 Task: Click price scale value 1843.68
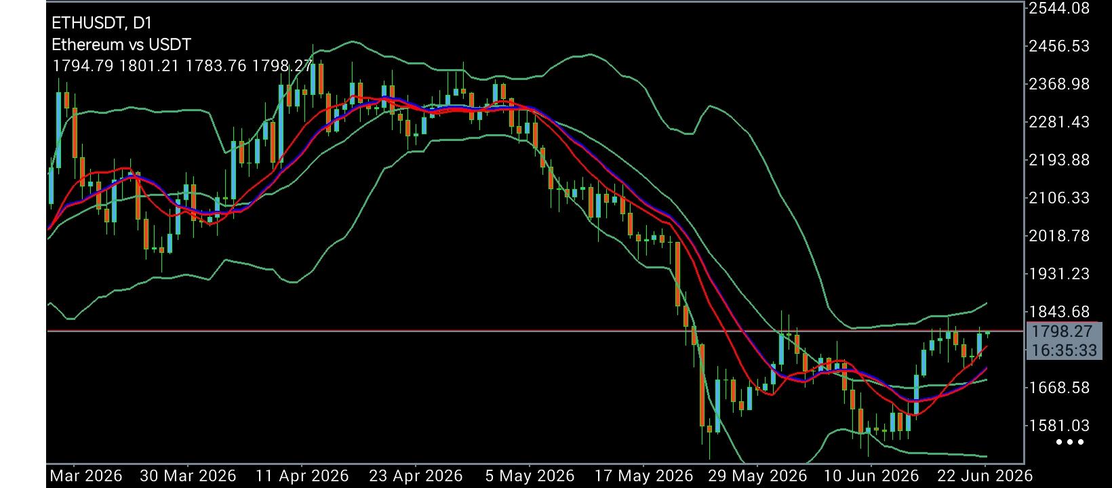(1058, 312)
